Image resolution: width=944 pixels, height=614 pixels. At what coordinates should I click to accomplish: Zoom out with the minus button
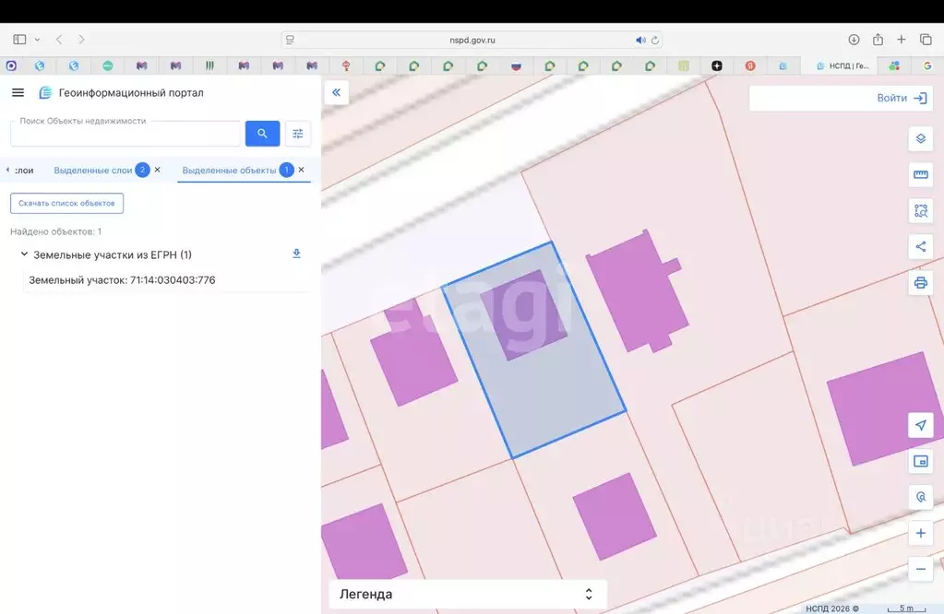coord(921,569)
